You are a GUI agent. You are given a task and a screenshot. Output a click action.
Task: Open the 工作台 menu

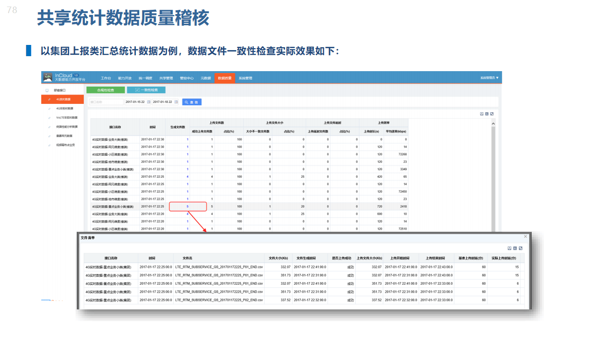pyautogui.click(x=106, y=78)
